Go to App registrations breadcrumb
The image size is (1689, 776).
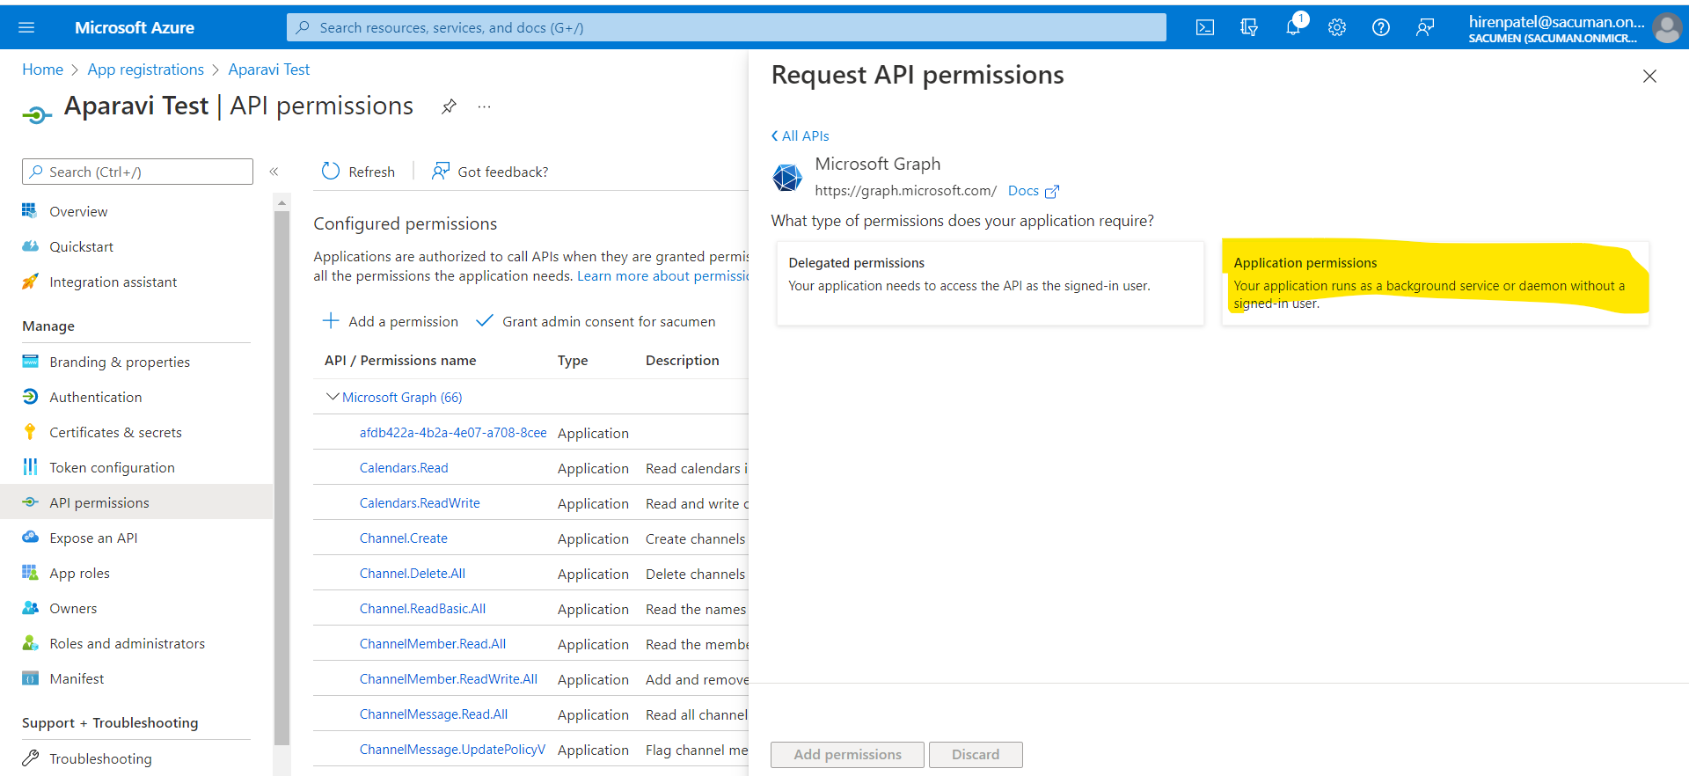click(x=145, y=70)
